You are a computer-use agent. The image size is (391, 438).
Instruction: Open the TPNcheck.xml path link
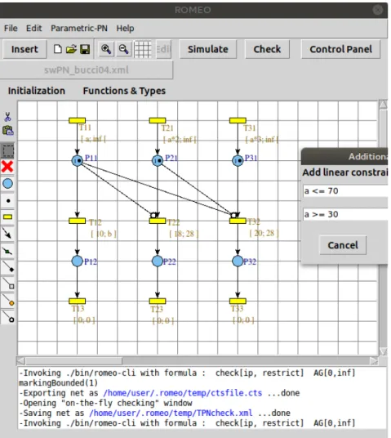(171, 413)
